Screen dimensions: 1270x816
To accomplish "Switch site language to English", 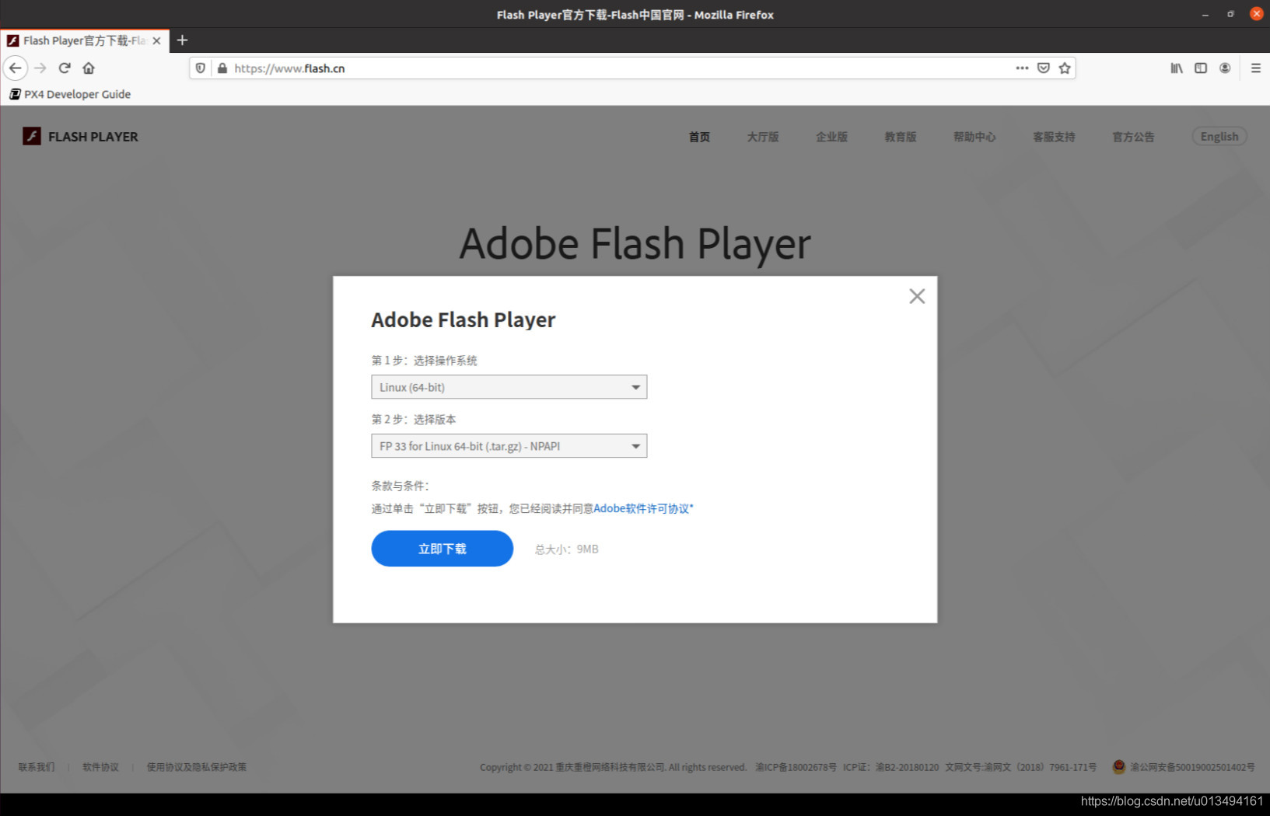I will point(1219,137).
